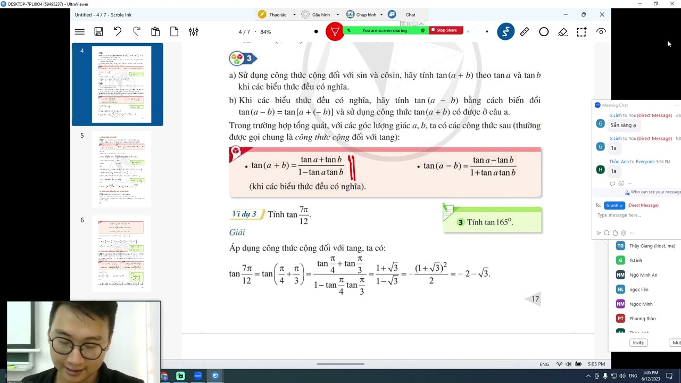Redo the last undone stroke

click(137, 32)
